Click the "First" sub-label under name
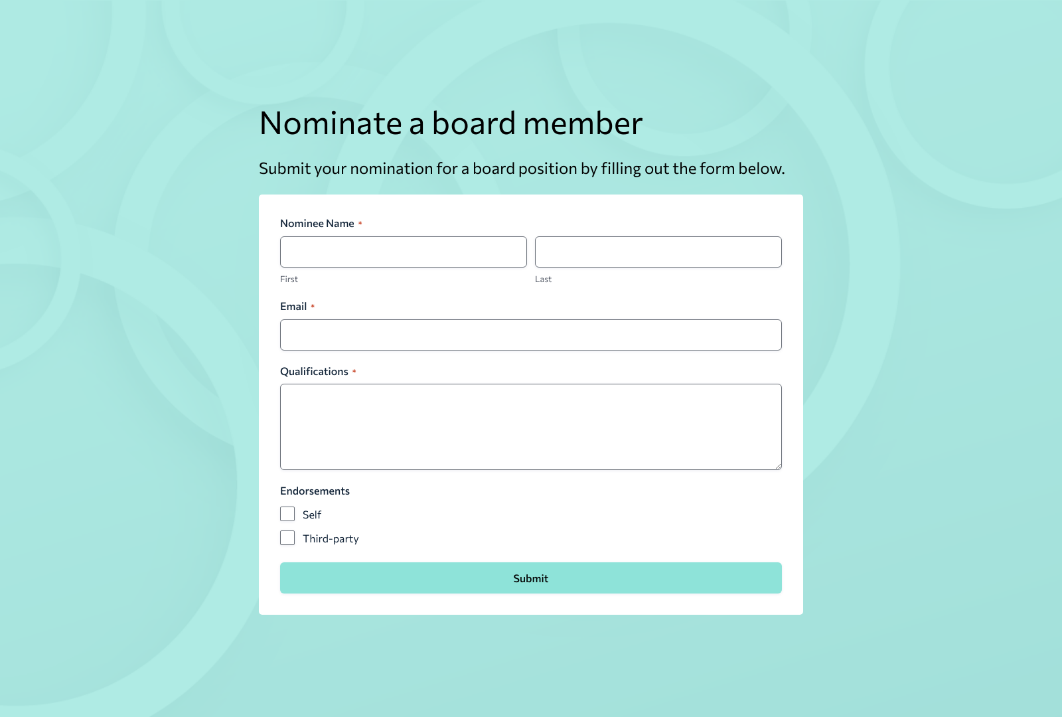Viewport: 1062px width, 717px height. [x=289, y=279]
